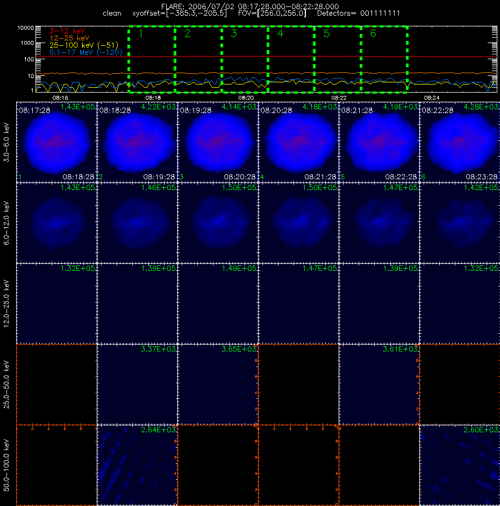Viewport: 500px width, 506px height.
Task: Click the 10000 count-rate axis label
Action: [x=25, y=28]
